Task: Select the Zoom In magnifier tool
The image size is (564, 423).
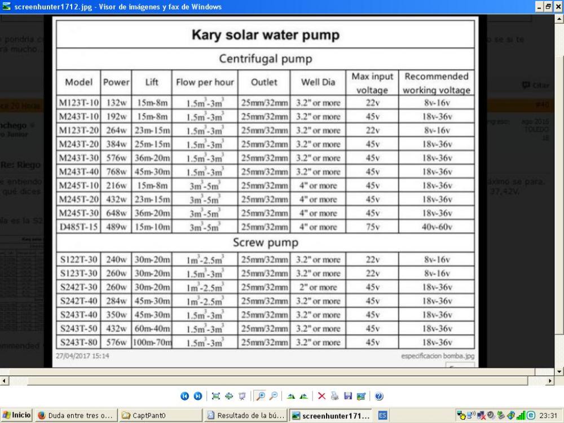Action: click(x=260, y=396)
